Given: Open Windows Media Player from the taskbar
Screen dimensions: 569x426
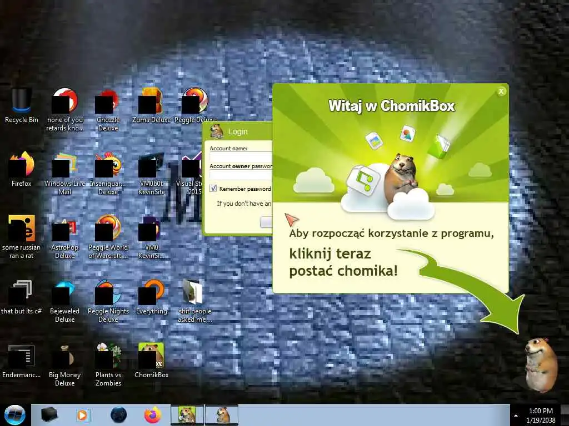Looking at the screenshot, I should tap(83, 415).
